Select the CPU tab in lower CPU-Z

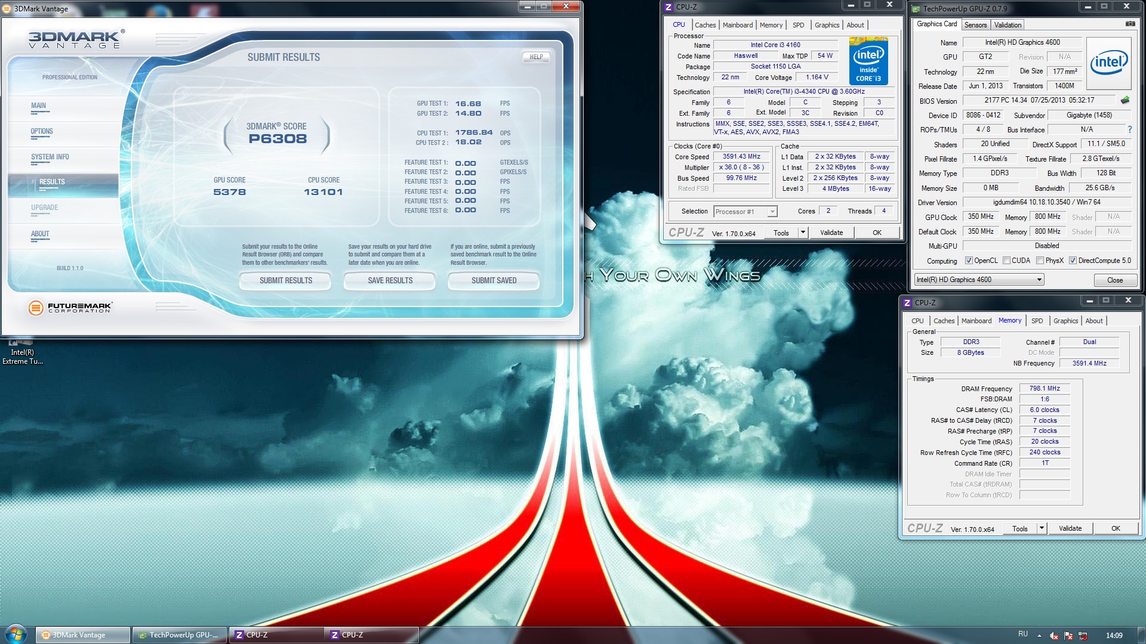pyautogui.click(x=917, y=321)
